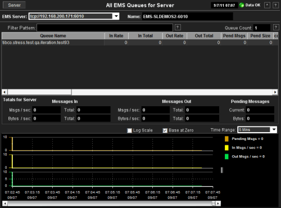Sort by Out Total column header
Viewport: 281px width, 208px height.
tap(204, 35)
